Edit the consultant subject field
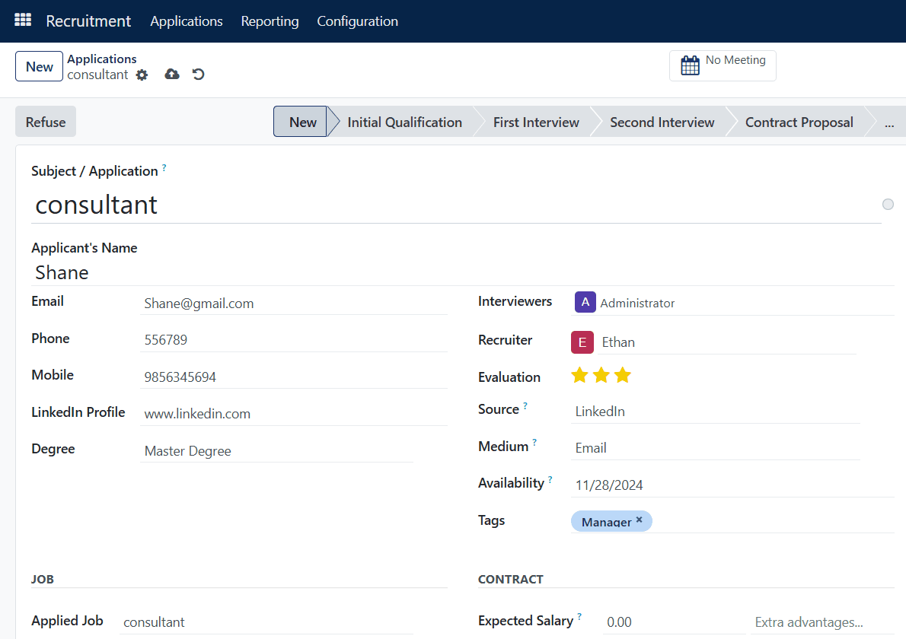The height and width of the screenshot is (639, 906). click(x=456, y=205)
